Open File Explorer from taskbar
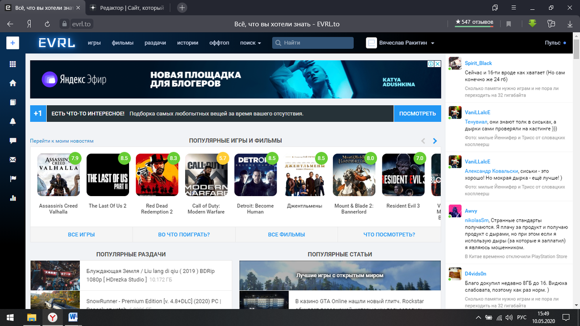 pyautogui.click(x=31, y=317)
